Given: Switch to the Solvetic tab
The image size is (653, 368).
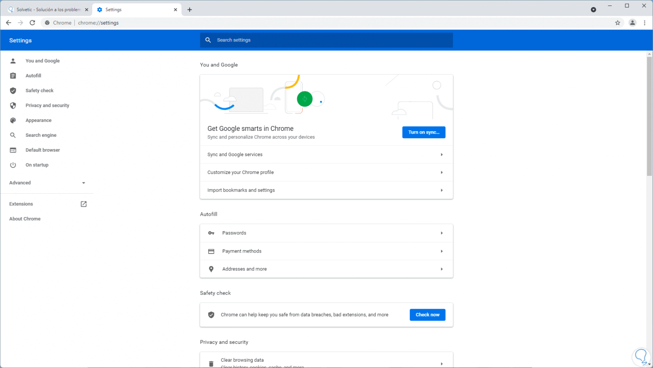Looking at the screenshot, I should click(x=47, y=10).
